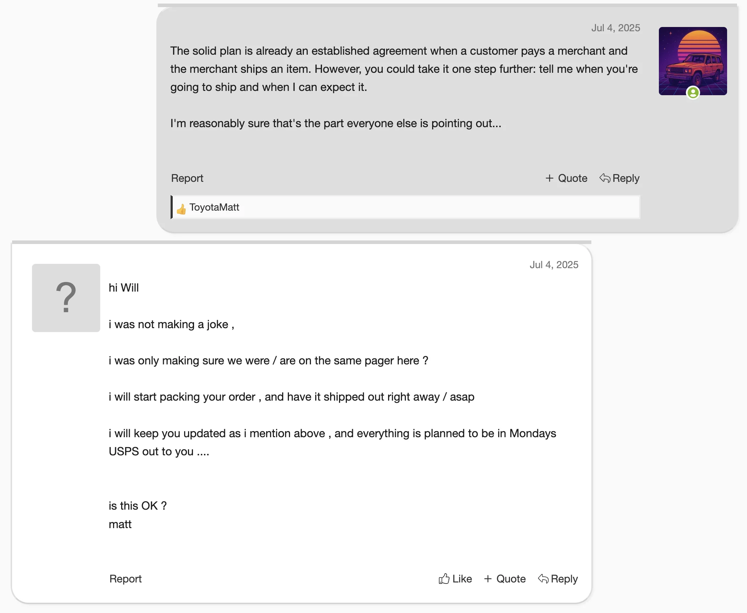Click the thumbs-up Like icon on matt's post
This screenshot has height=613, width=747.
click(x=444, y=579)
